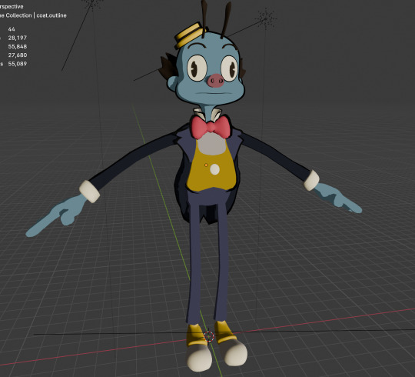Select the pink pig nose
Screen dimensions: 415x377
(215, 81)
